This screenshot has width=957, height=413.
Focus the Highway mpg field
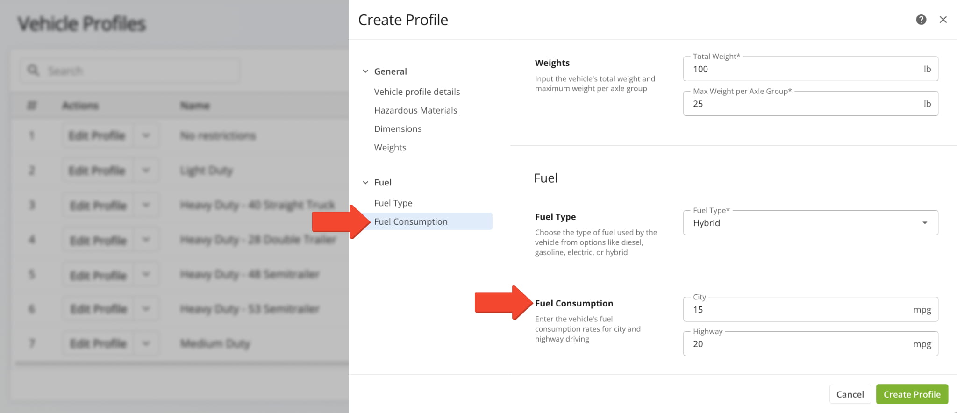[x=810, y=344]
